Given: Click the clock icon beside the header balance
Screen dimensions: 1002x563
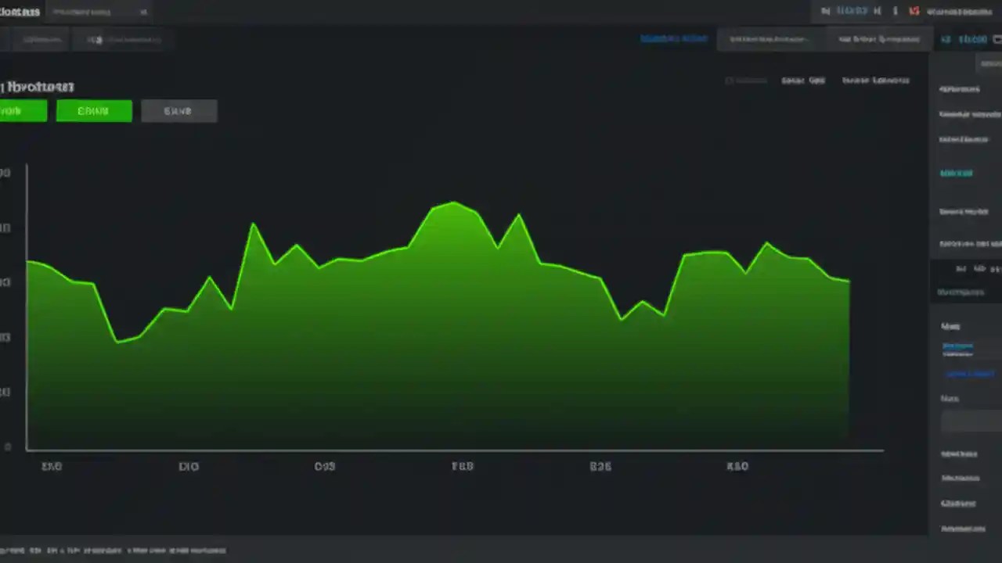Looking at the screenshot, I should 826,11.
